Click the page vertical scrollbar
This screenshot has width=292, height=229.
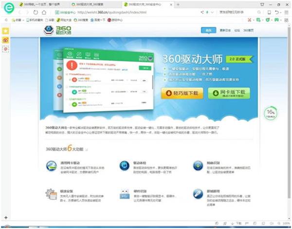[289, 112]
